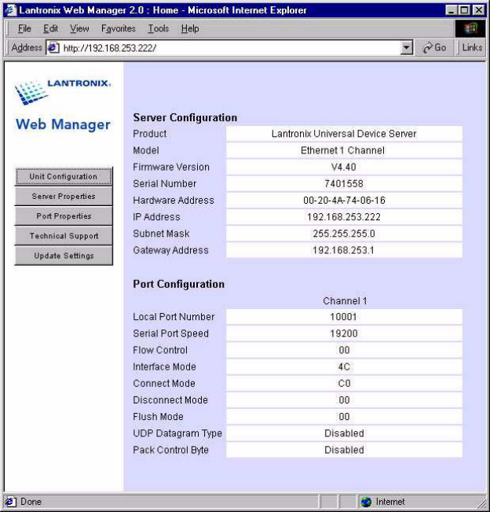The height and width of the screenshot is (512, 490).
Task: Open the Edit menu
Action: [x=50, y=29]
